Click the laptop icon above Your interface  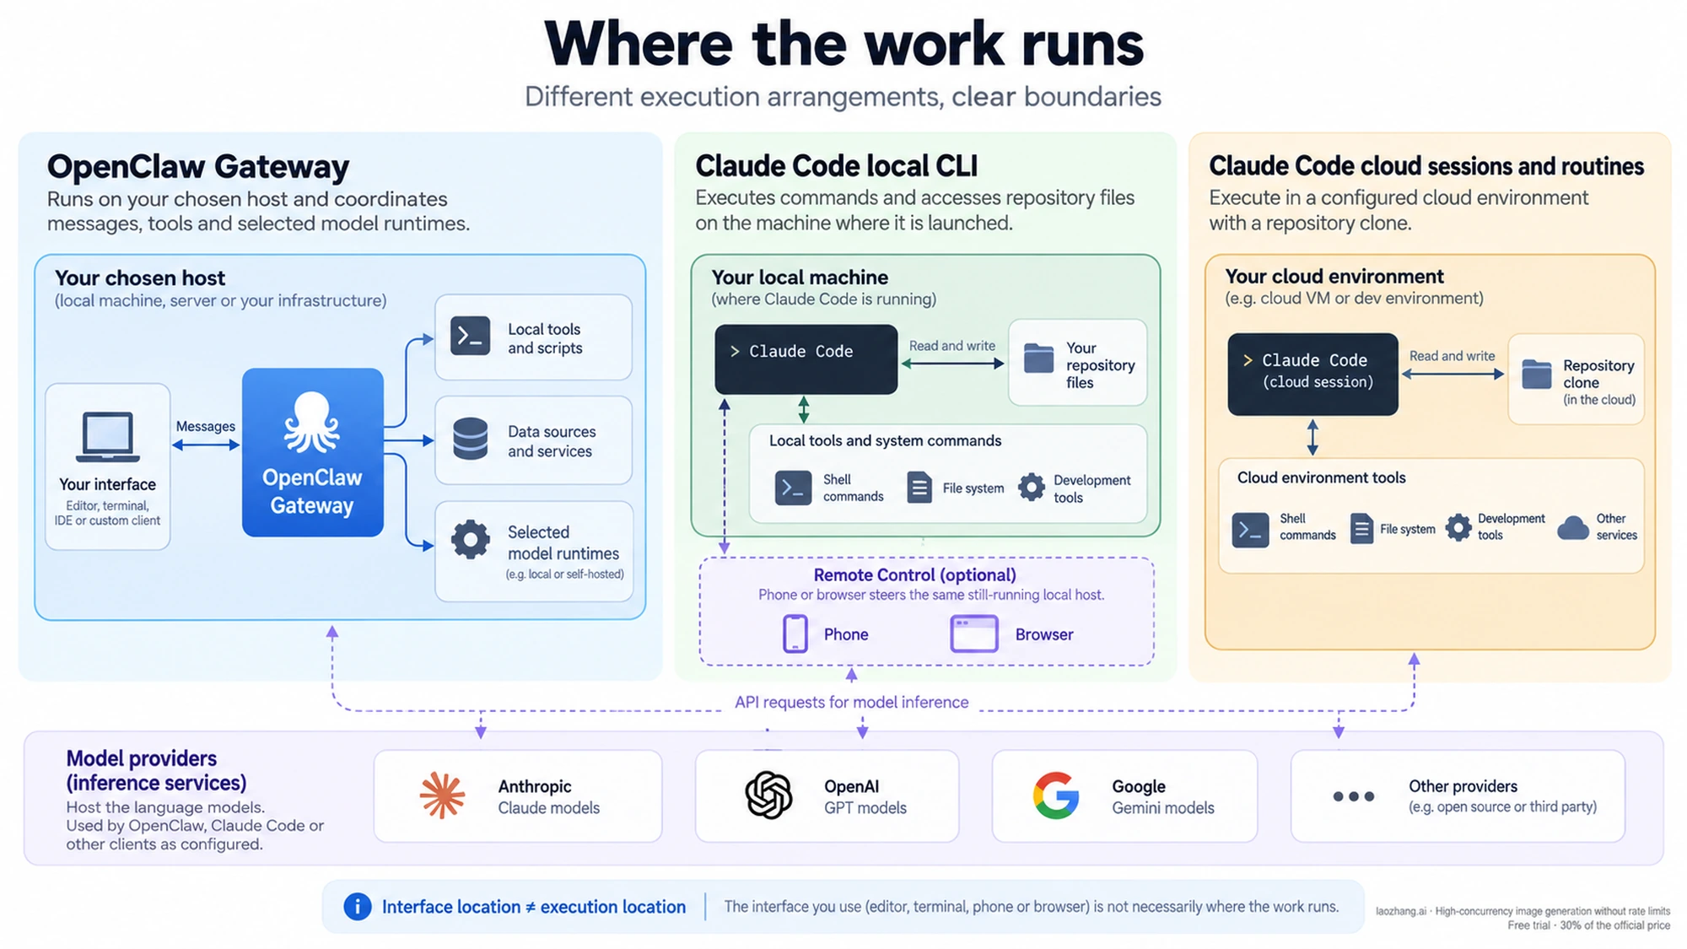108,437
